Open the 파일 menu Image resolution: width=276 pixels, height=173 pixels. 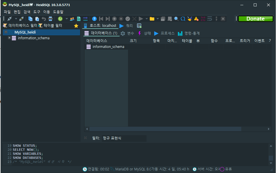coord(7,12)
